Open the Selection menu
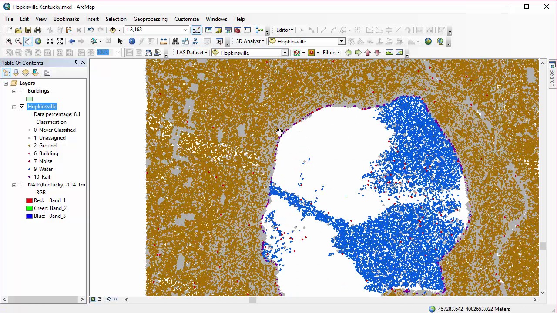The height and width of the screenshot is (313, 557). click(116, 19)
